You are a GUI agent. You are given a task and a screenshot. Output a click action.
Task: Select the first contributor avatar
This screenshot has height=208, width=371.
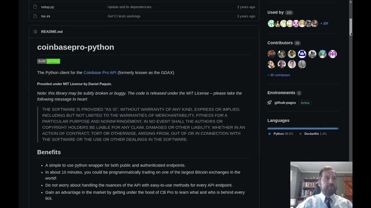271,54
